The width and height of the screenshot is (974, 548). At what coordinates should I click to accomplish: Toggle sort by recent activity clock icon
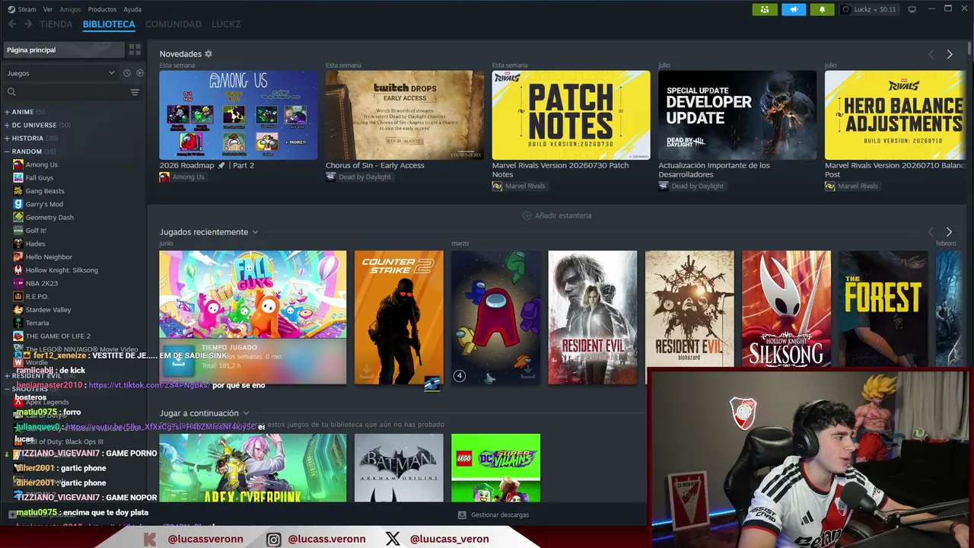pyautogui.click(x=126, y=73)
